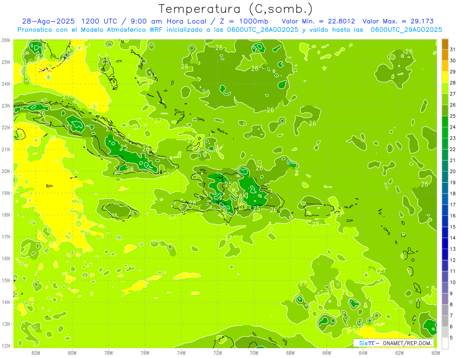Click the 82W longitude axis label
This screenshot has width=463, height=358.
coord(36,352)
